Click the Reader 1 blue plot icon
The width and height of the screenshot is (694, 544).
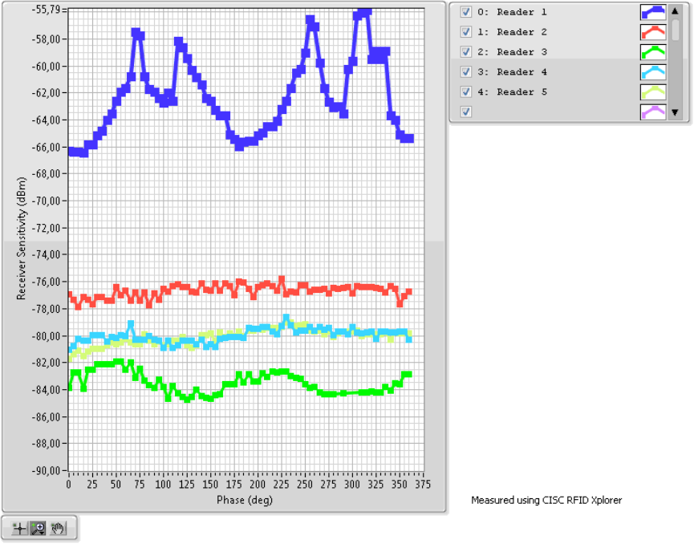[653, 12]
